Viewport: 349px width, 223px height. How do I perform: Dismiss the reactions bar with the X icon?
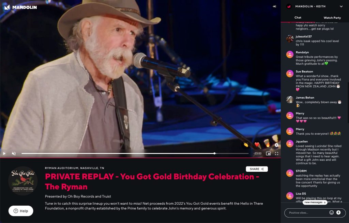[x=276, y=145]
